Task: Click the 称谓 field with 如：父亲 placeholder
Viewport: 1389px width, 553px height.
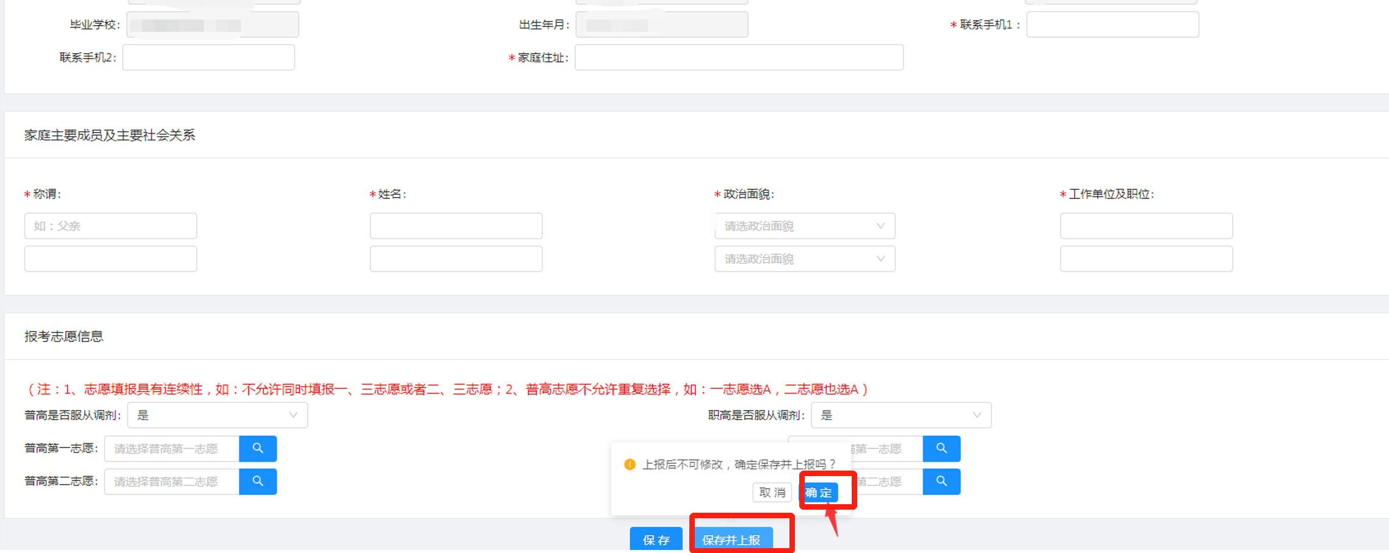Action: [x=111, y=226]
